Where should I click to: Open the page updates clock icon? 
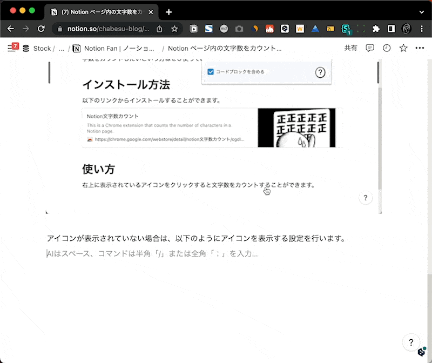pos(387,48)
